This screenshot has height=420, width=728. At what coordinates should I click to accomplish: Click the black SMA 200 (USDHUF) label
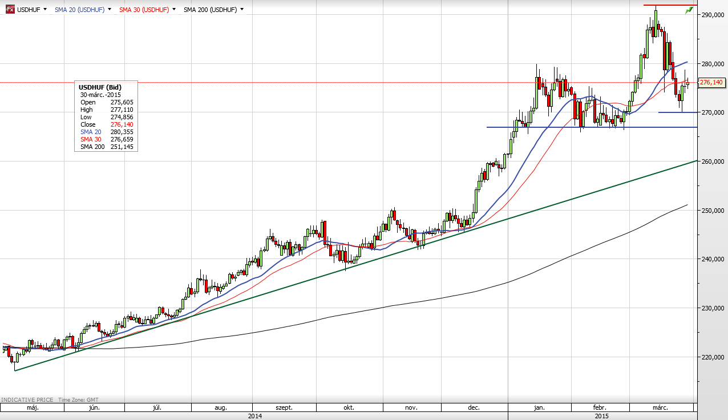click(x=211, y=10)
